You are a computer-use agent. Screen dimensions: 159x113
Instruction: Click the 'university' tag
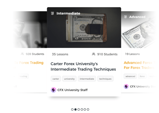69,79
